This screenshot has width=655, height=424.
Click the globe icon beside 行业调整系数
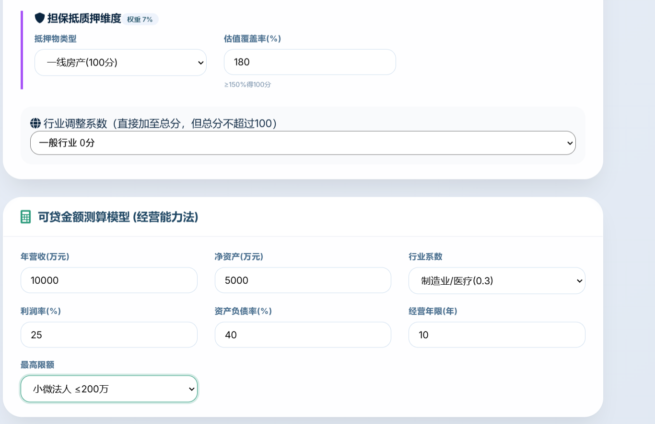point(35,123)
